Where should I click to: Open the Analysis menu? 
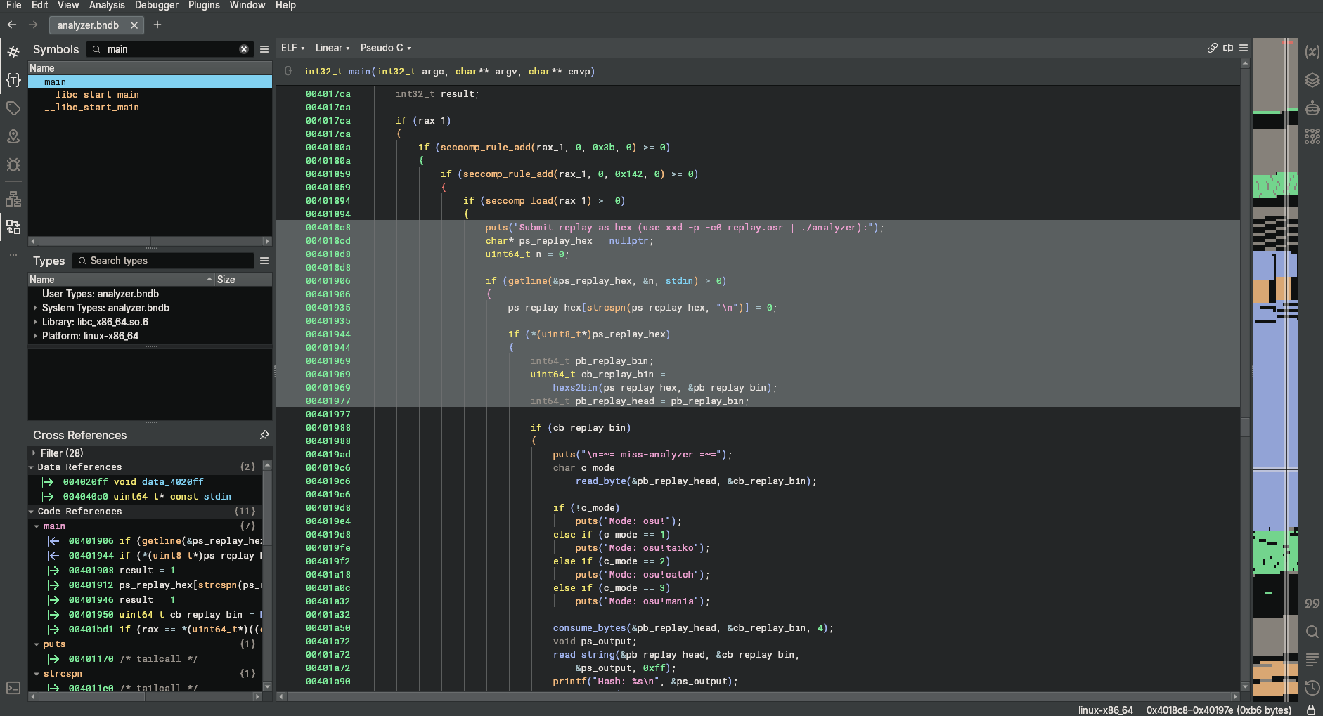coord(107,5)
